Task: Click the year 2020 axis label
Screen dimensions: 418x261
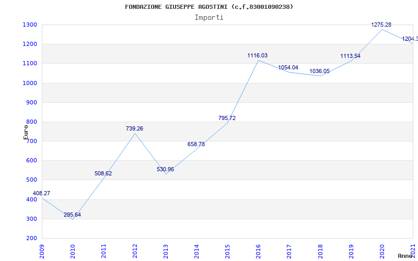Action: point(382,251)
